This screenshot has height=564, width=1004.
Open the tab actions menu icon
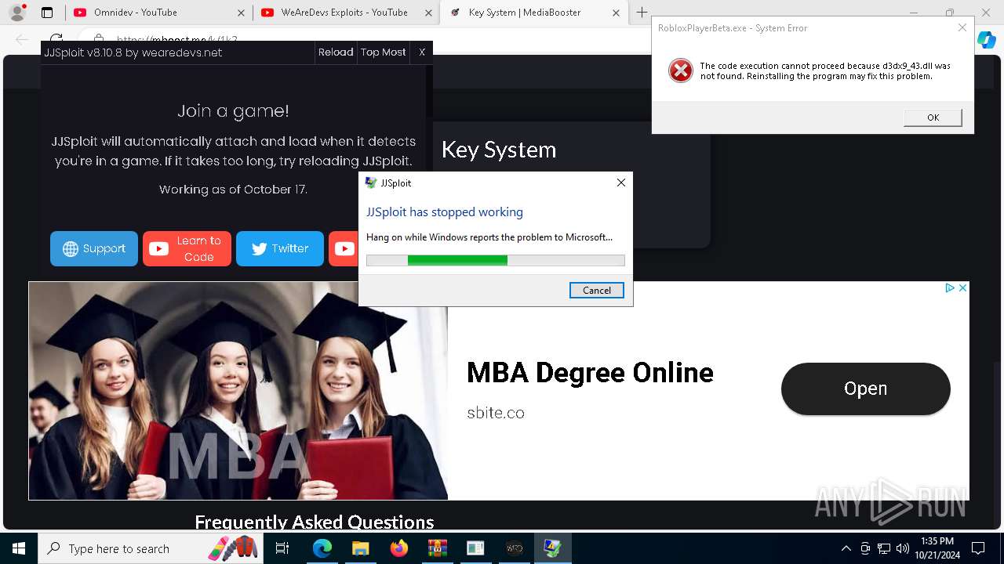click(x=47, y=13)
